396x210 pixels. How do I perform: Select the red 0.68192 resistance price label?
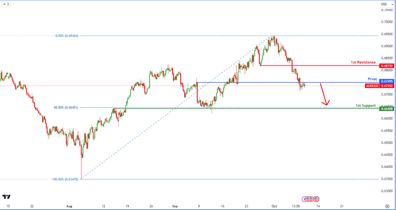(387, 66)
